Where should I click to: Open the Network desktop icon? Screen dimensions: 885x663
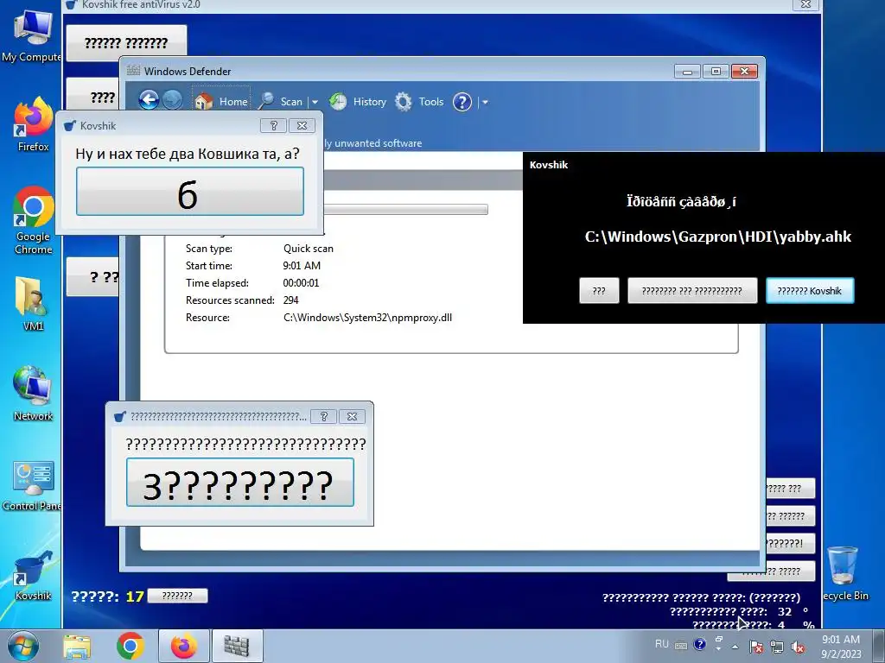tap(33, 394)
